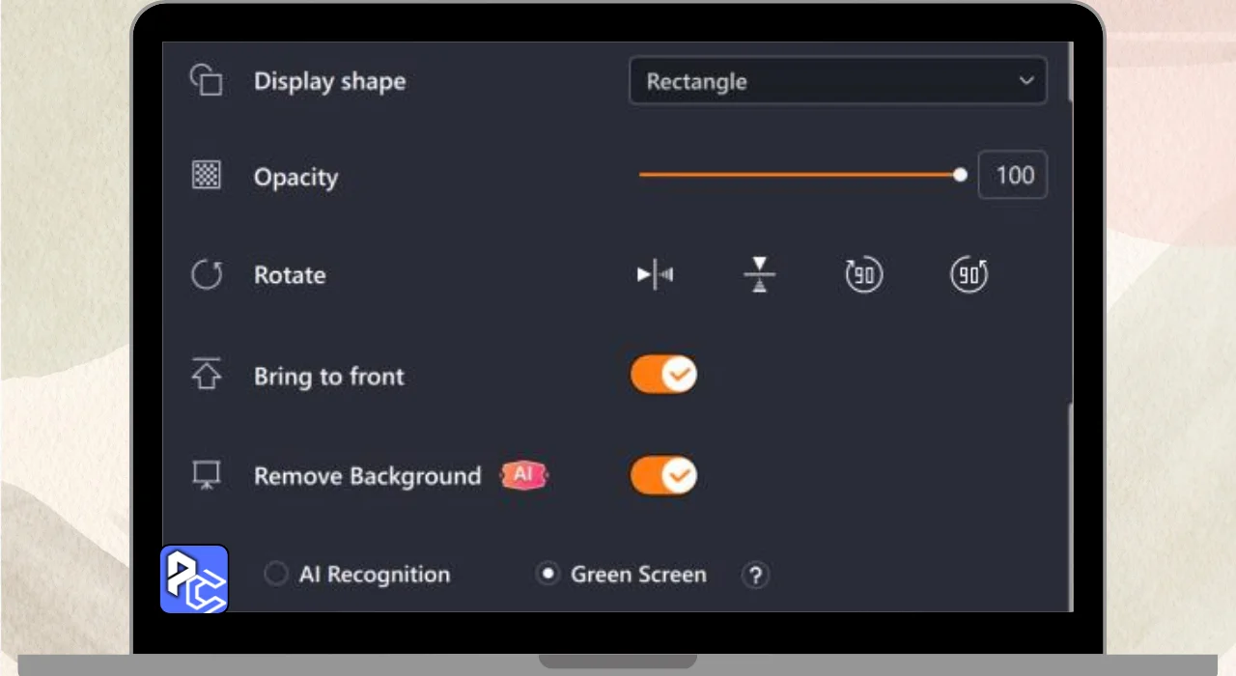The image size is (1236, 676).
Task: Rotate 90 degrees counterclockwise
Action: pyautogui.click(x=969, y=275)
